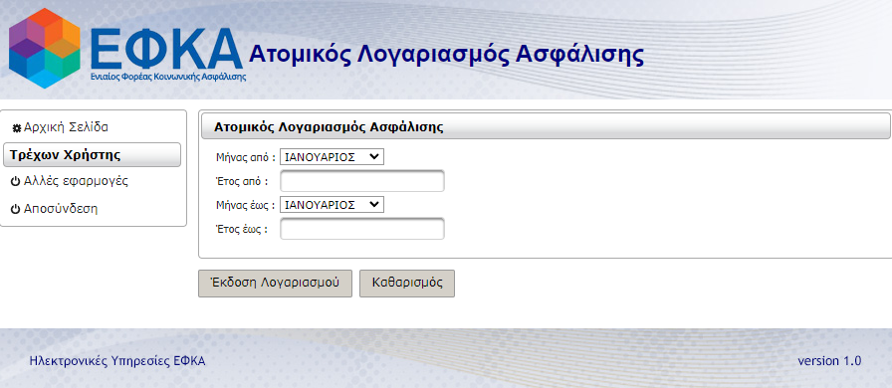Open the Αρχική Σελίδα menu item
This screenshot has height=388, width=892.
coord(66,127)
